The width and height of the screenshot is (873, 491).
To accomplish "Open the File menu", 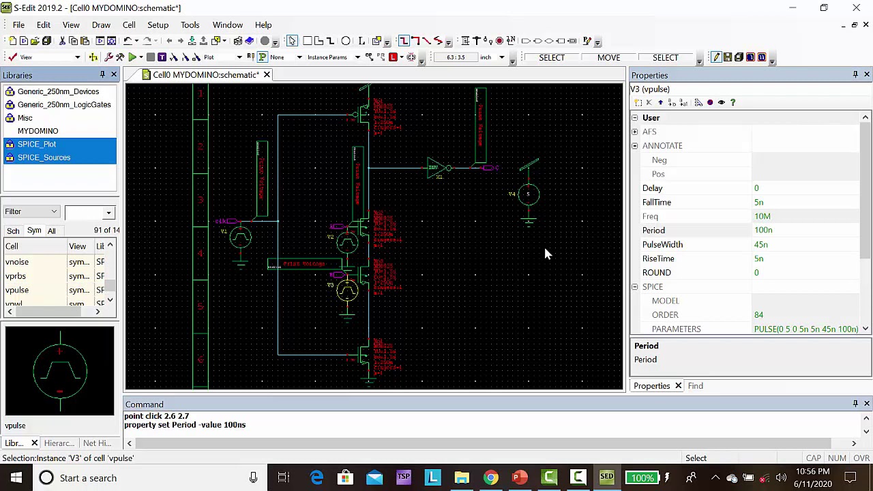I will point(18,25).
